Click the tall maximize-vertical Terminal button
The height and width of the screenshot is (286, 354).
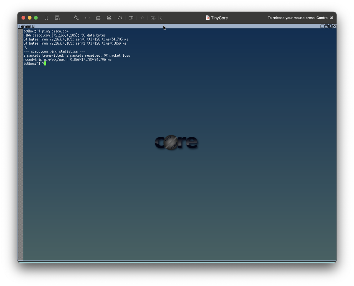coord(330,26)
